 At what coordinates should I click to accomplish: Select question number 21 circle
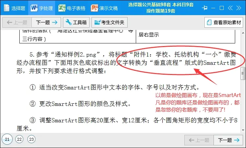point(7,139)
